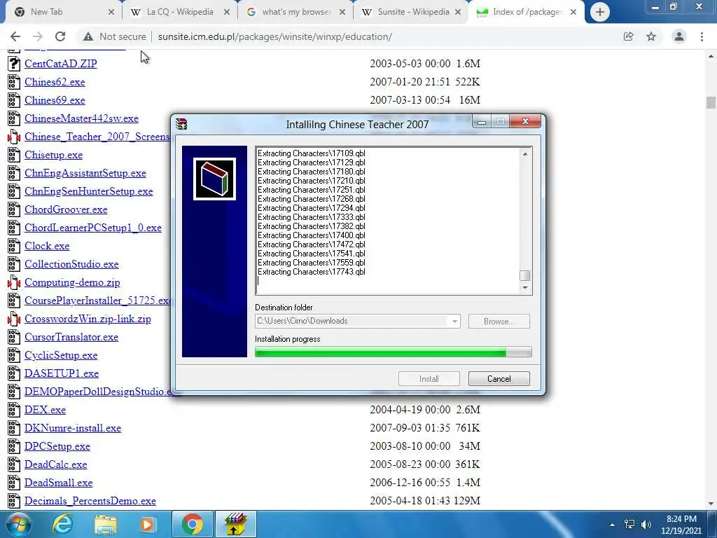The height and width of the screenshot is (538, 717).
Task: Open the DKNumre-install.exe link
Action: pyautogui.click(x=73, y=428)
